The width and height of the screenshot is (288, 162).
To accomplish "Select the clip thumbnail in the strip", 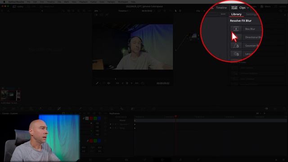I will 10,95.
